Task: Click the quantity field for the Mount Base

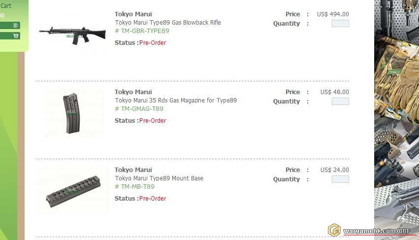Action: click(x=340, y=179)
